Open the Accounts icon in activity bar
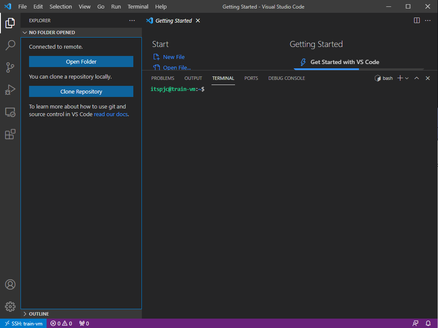Viewport: 438px width, 328px height. 10,284
